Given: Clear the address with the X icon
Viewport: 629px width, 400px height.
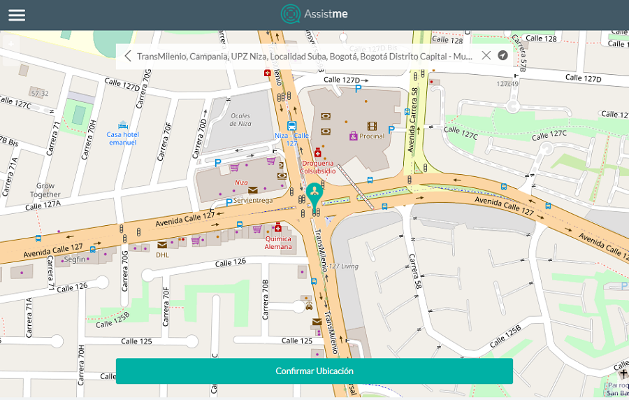Looking at the screenshot, I should click(x=486, y=55).
